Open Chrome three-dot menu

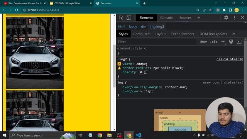243,10
